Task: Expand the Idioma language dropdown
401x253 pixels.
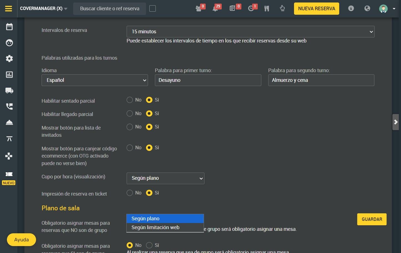Action: [95, 80]
